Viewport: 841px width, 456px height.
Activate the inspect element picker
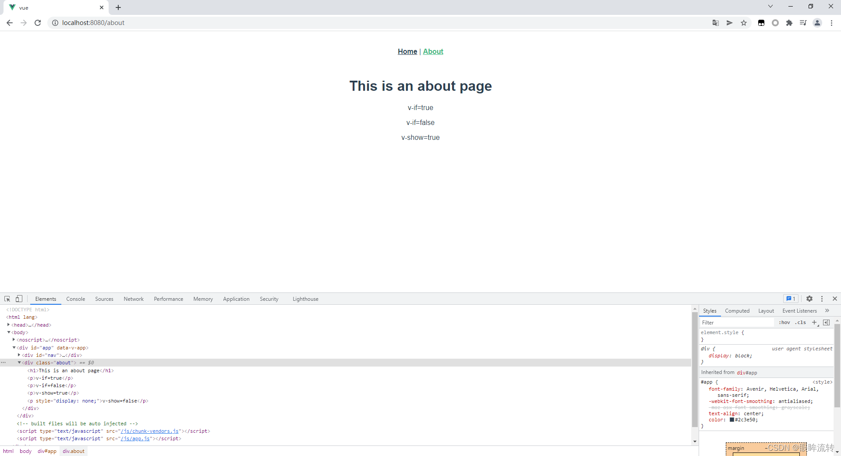[7, 299]
